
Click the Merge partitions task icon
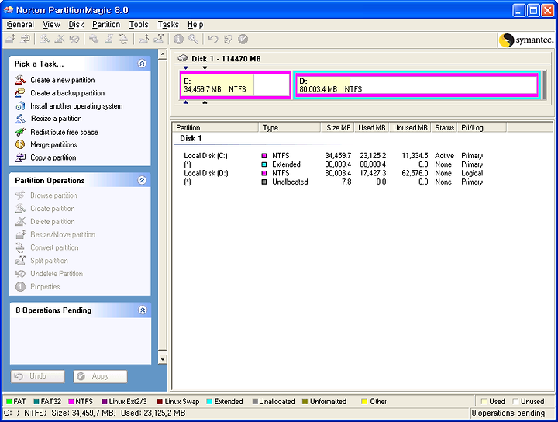point(20,144)
